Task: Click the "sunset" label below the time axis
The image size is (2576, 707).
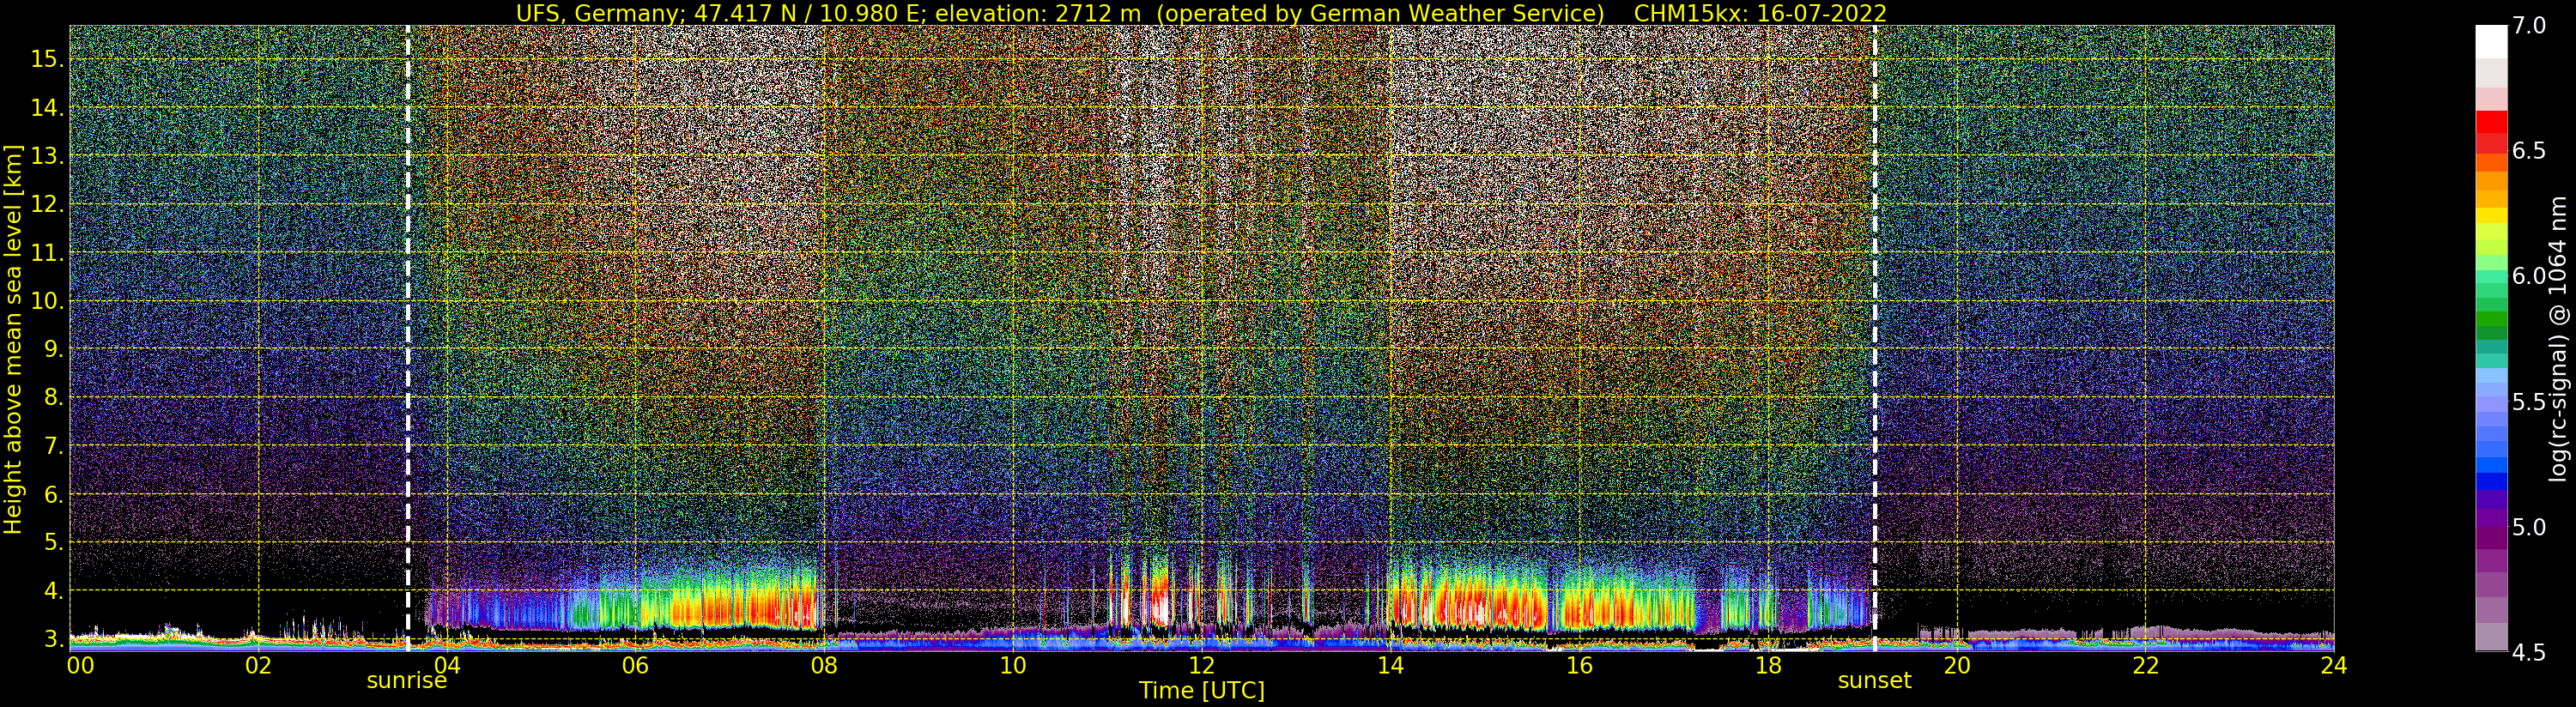Action: click(x=1874, y=681)
